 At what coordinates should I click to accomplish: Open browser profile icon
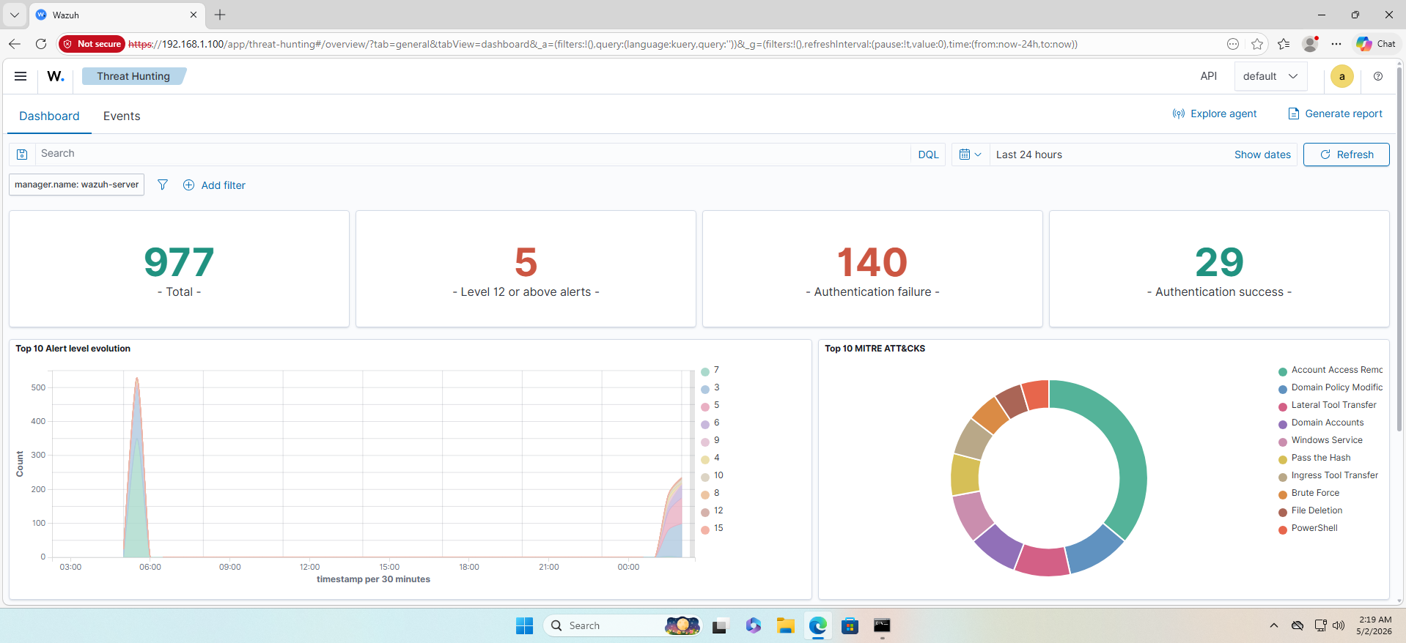point(1310,44)
